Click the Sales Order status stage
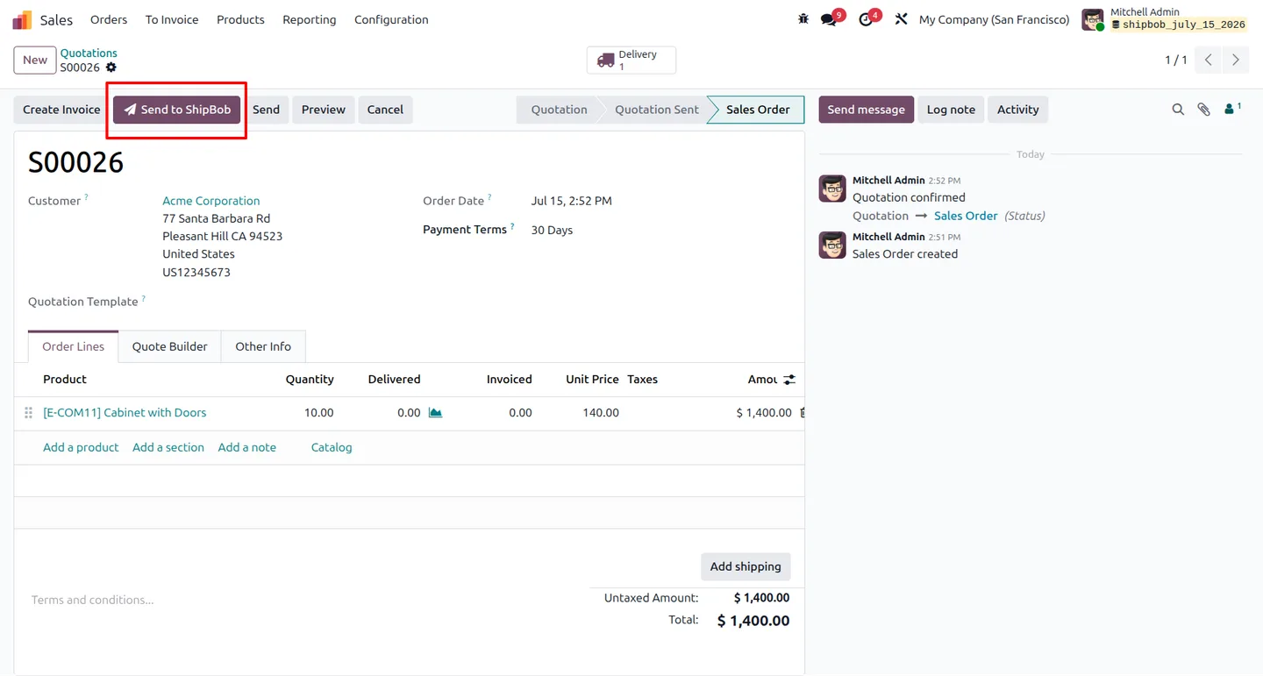The height and width of the screenshot is (676, 1263). (758, 110)
